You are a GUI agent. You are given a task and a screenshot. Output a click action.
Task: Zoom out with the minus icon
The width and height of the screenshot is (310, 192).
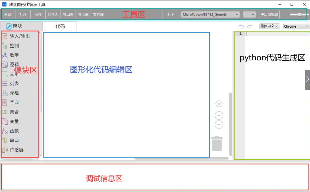pyautogui.click(x=219, y=125)
